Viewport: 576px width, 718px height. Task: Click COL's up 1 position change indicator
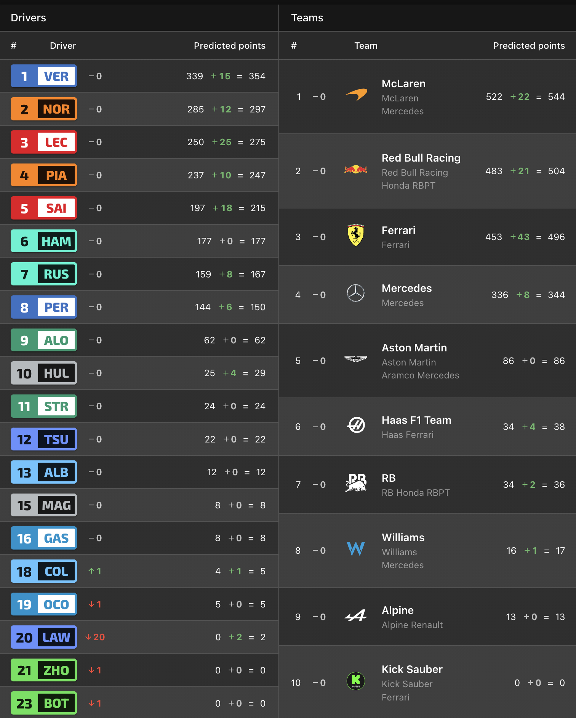pyautogui.click(x=95, y=571)
